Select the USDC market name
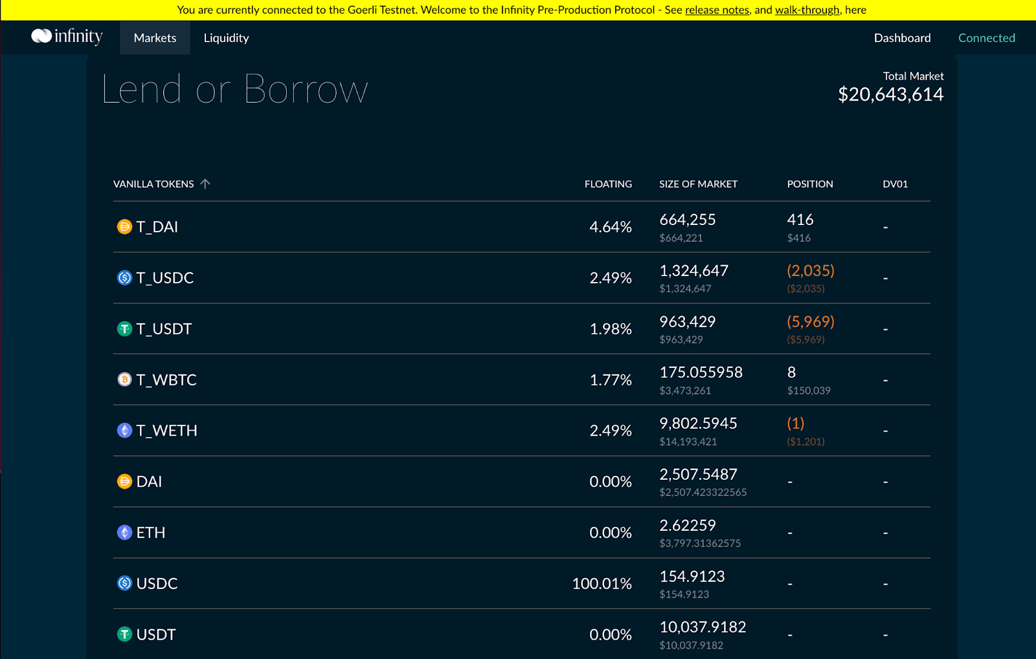The height and width of the screenshot is (659, 1036). click(157, 583)
